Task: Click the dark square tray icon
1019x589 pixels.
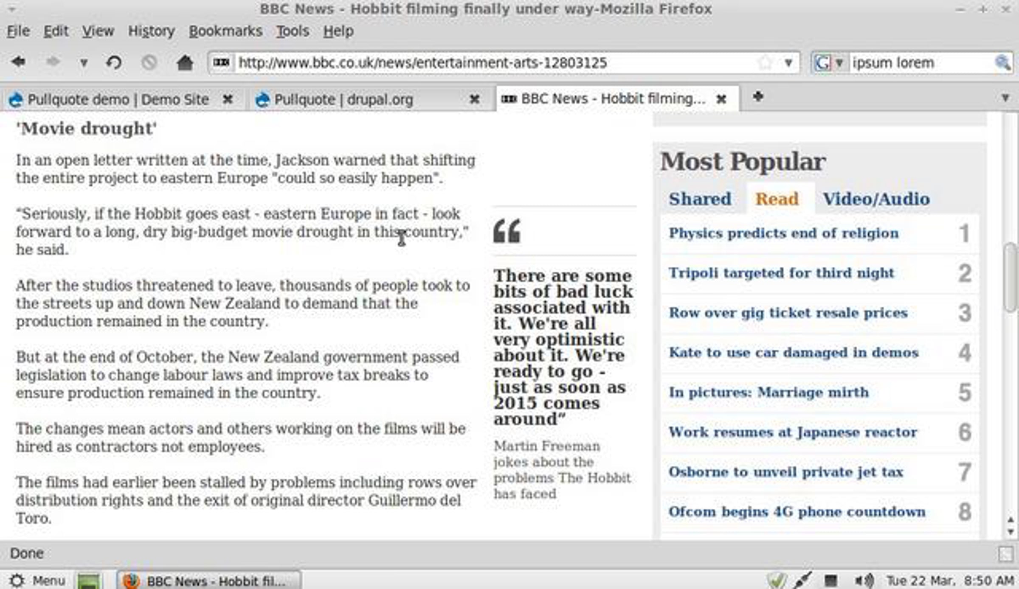Action: click(x=830, y=581)
